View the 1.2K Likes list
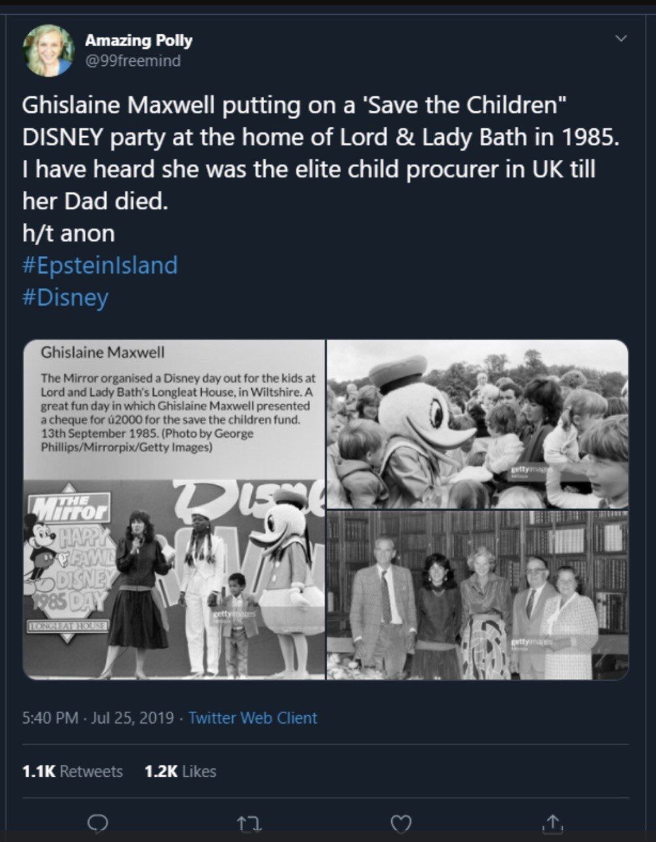Screen dimensions: 656x842 coord(180,771)
